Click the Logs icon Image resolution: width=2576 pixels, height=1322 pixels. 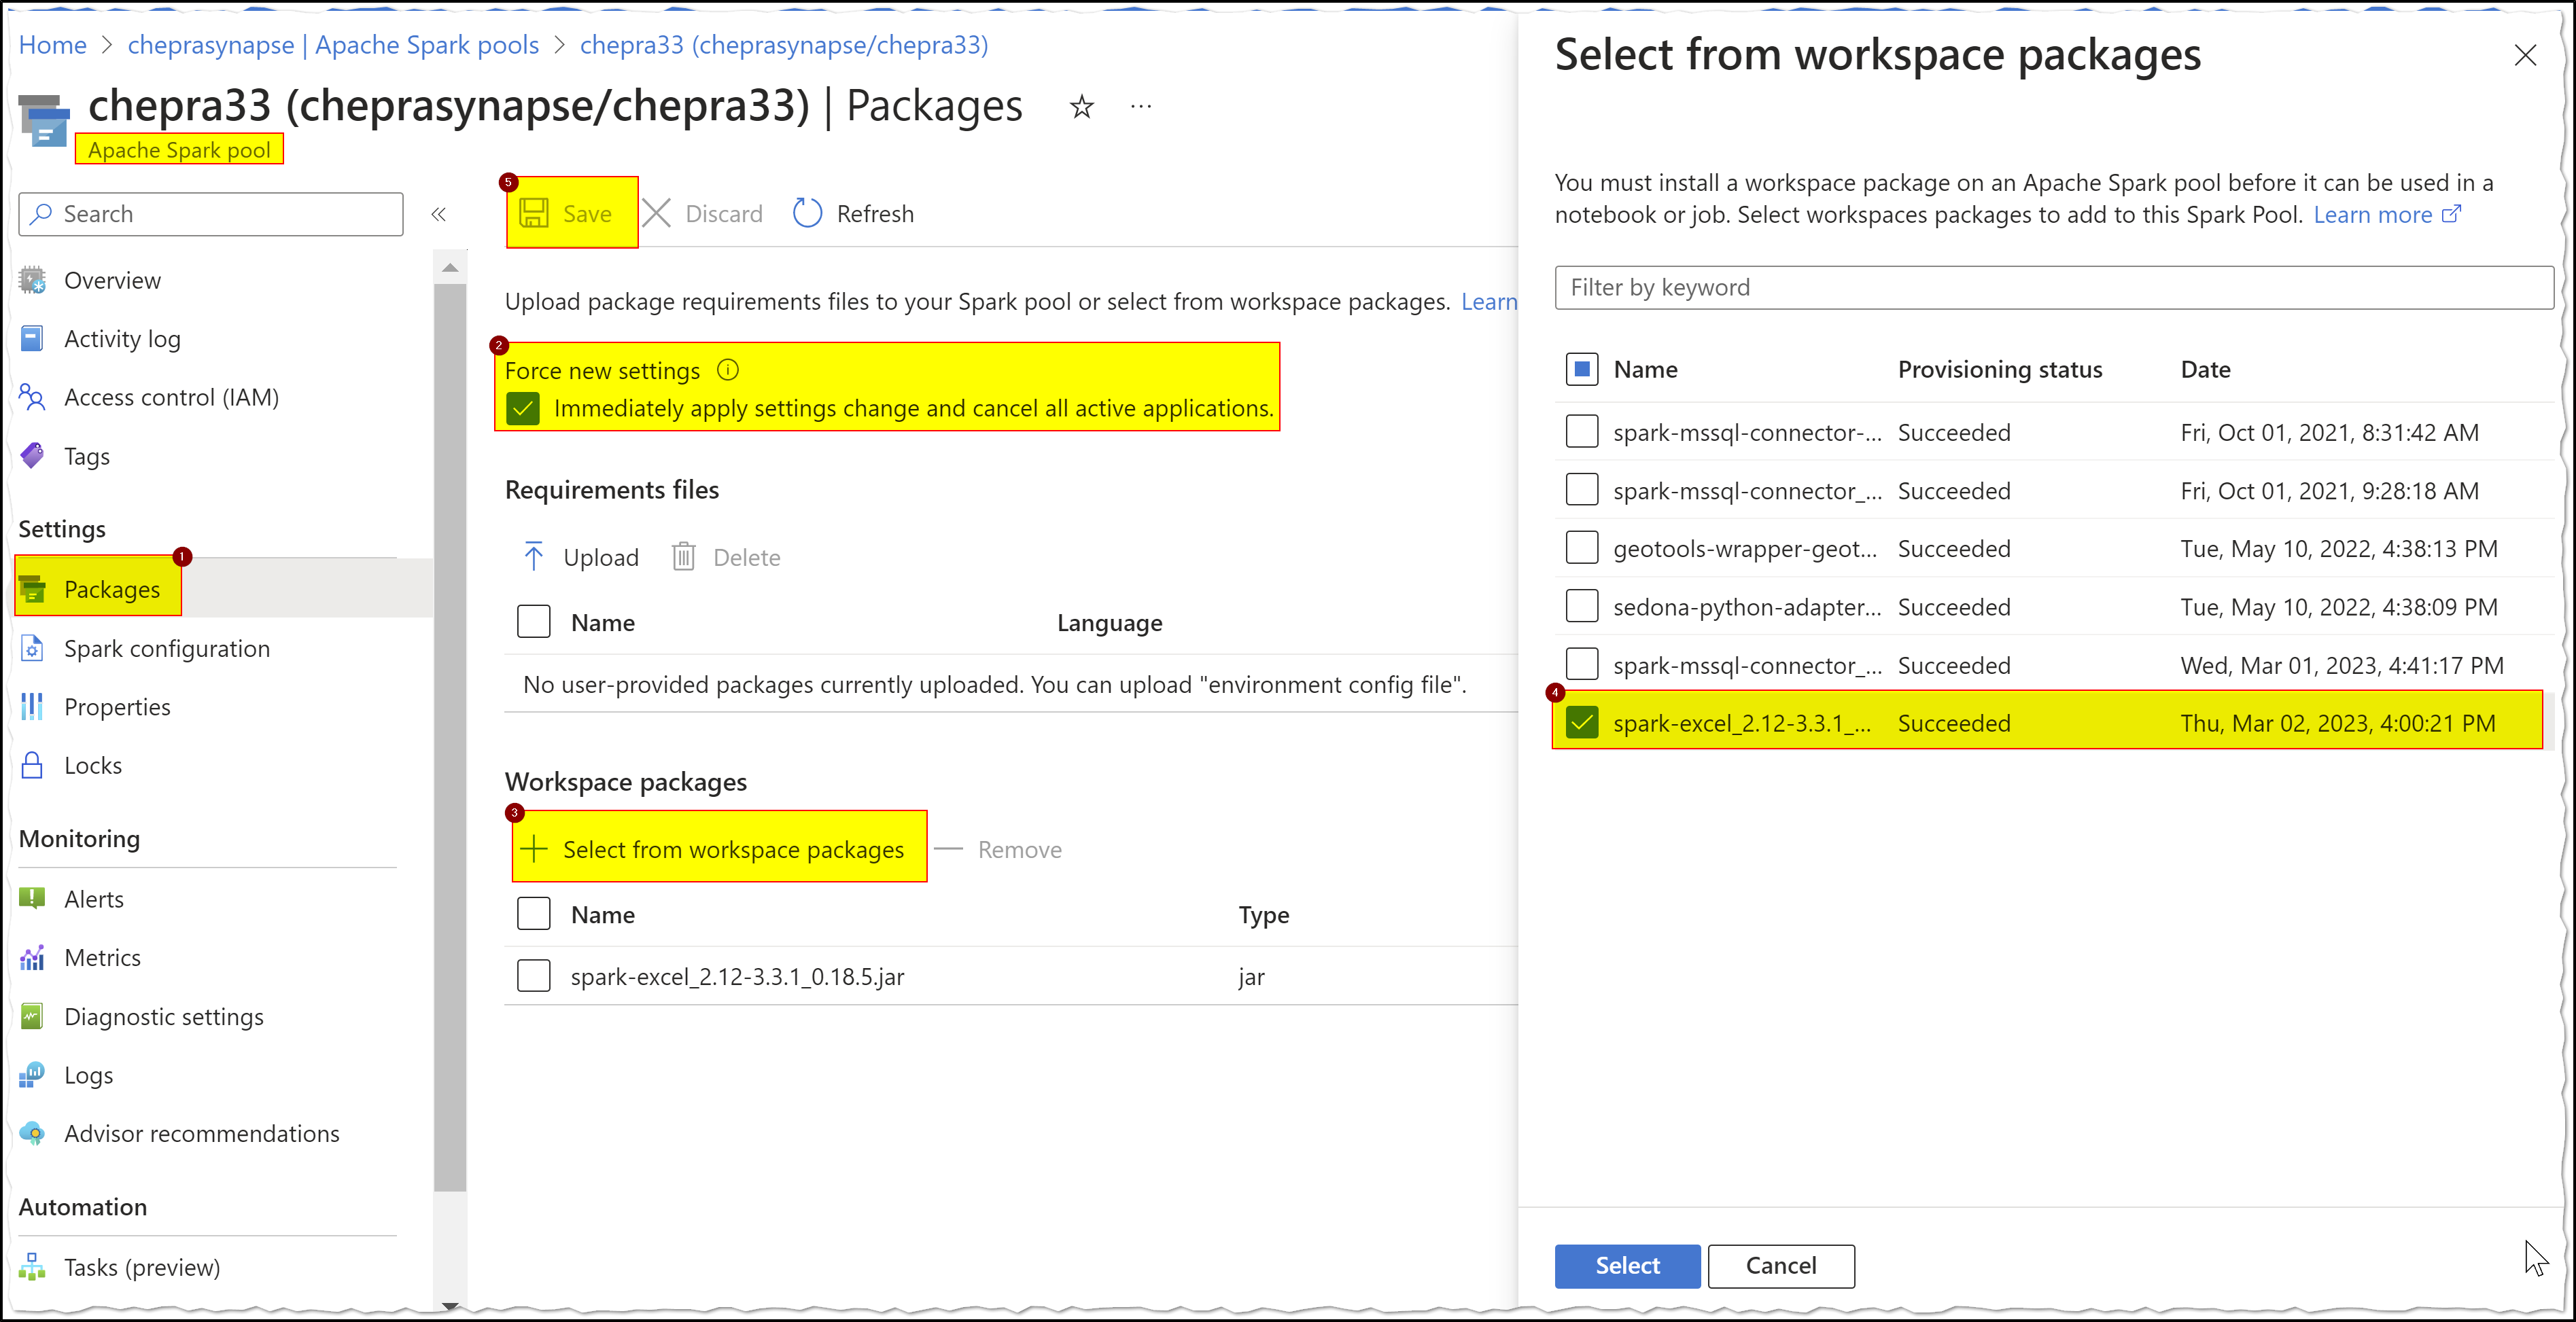point(32,1074)
